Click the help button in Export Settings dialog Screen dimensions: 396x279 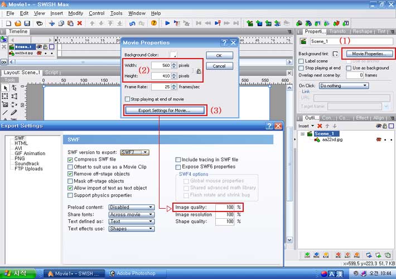269,126
